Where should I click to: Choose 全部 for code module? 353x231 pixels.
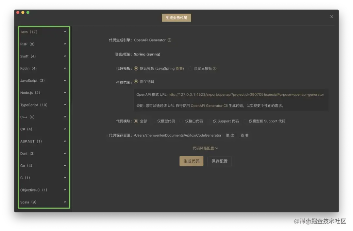(x=136, y=121)
